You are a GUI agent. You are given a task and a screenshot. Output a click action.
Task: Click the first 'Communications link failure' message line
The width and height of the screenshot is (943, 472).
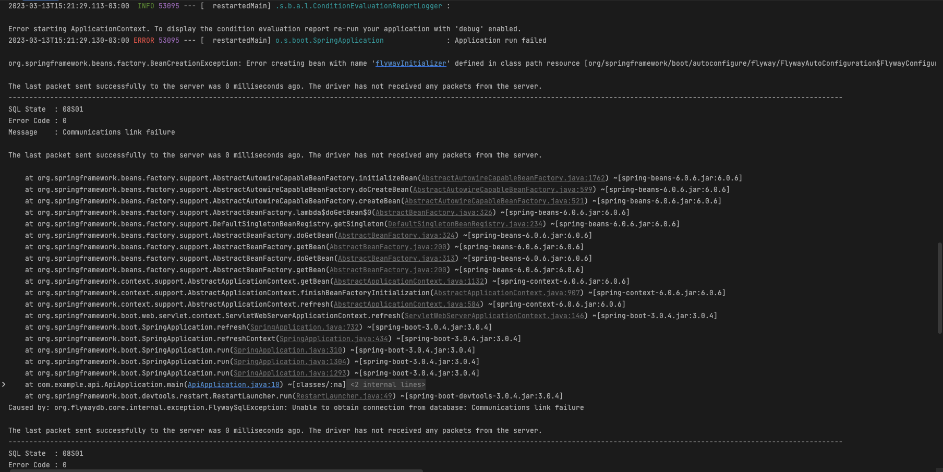(92, 132)
